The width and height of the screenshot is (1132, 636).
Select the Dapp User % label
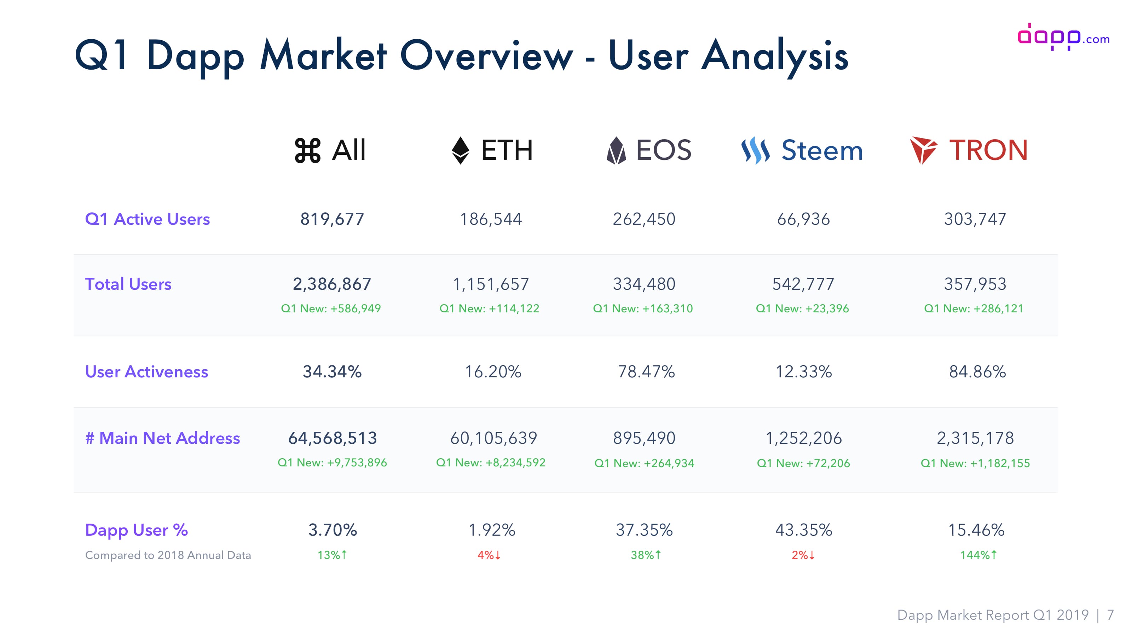[136, 530]
